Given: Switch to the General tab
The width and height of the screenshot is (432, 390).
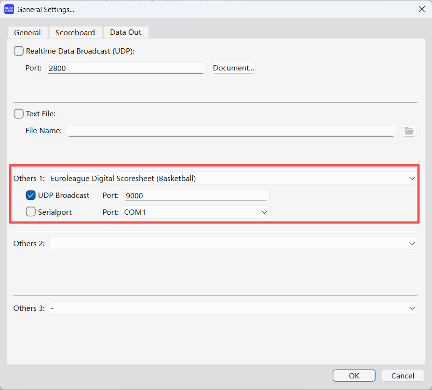Looking at the screenshot, I should (27, 32).
